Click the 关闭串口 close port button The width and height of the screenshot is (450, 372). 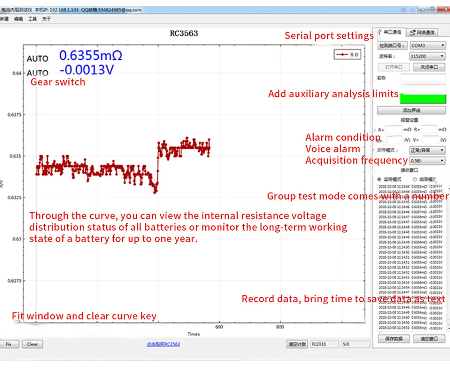(429, 67)
